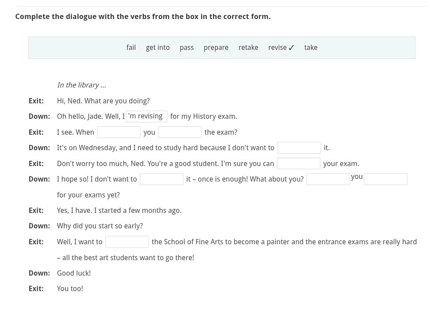Click the answer box containing "'m revising"

146,116
